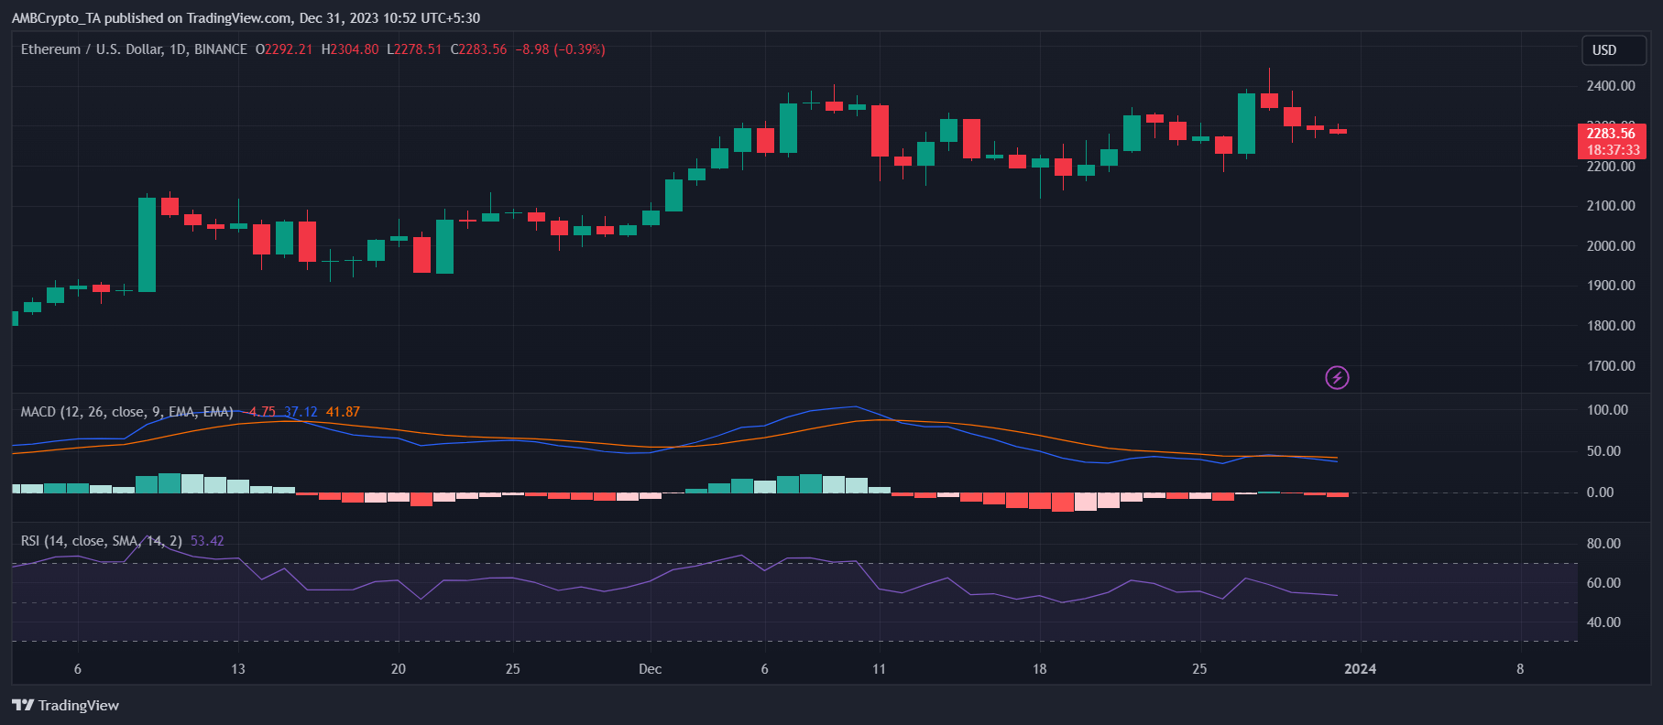Click the 1700.00 price scale label

coord(1611,366)
